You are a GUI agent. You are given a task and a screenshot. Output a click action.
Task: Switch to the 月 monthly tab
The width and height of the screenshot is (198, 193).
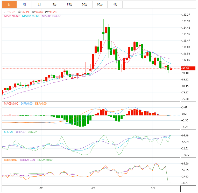pos(39,4)
